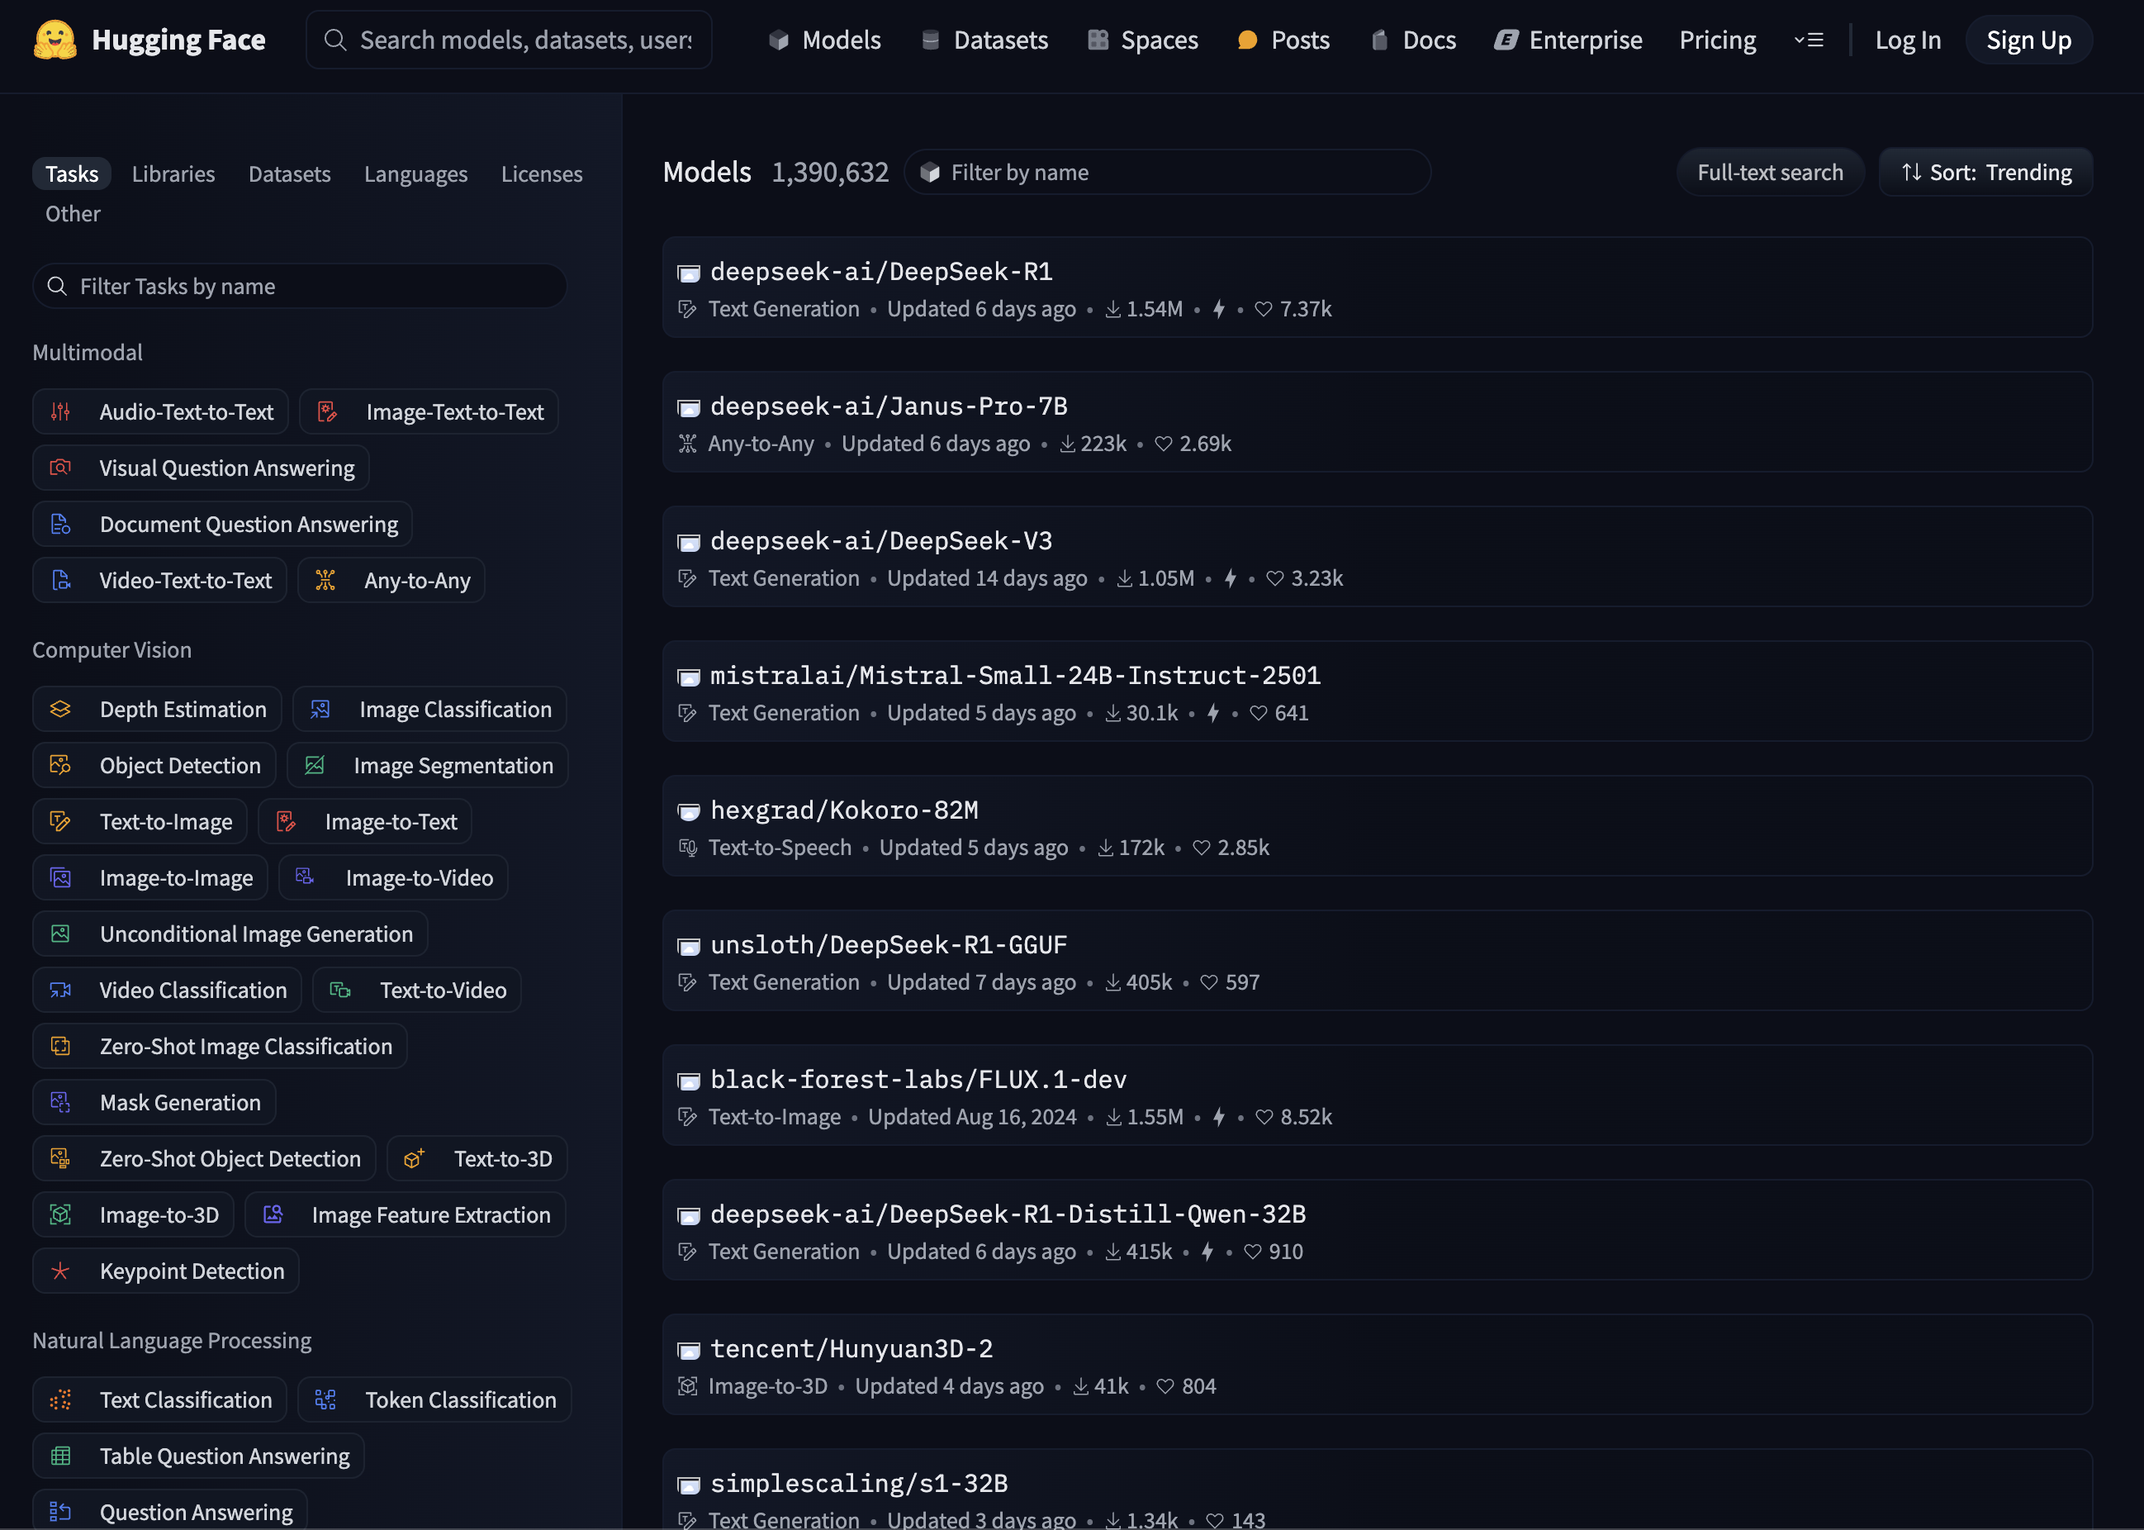The height and width of the screenshot is (1530, 2144).
Task: Click the Unconditional Image Generation icon
Action: pyautogui.click(x=60, y=934)
